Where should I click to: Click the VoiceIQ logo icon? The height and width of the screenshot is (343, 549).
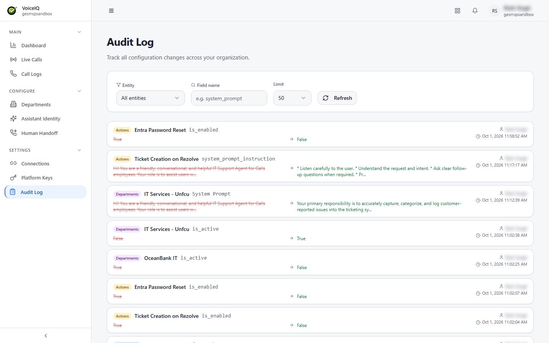point(12,11)
